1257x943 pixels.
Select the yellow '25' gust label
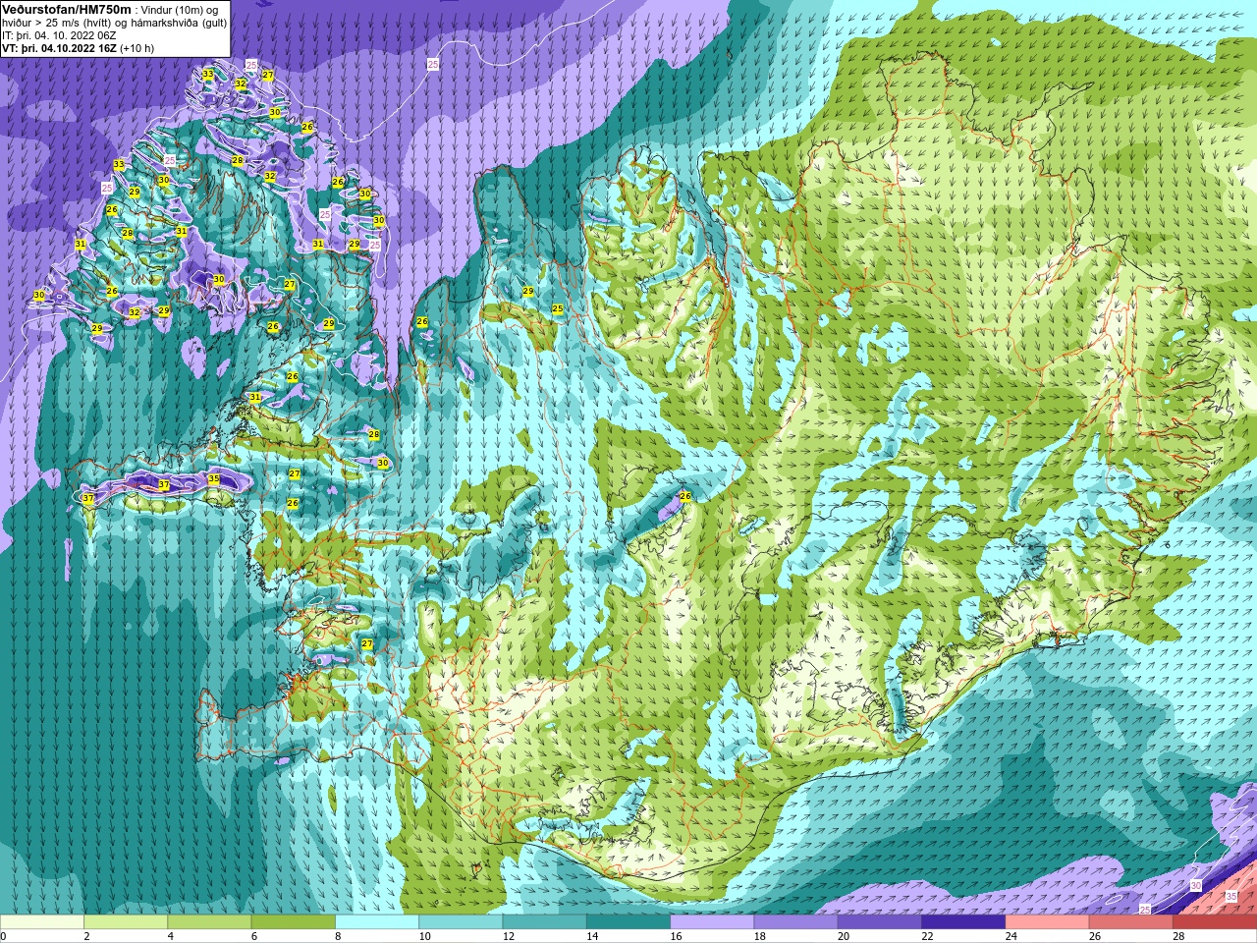(558, 308)
